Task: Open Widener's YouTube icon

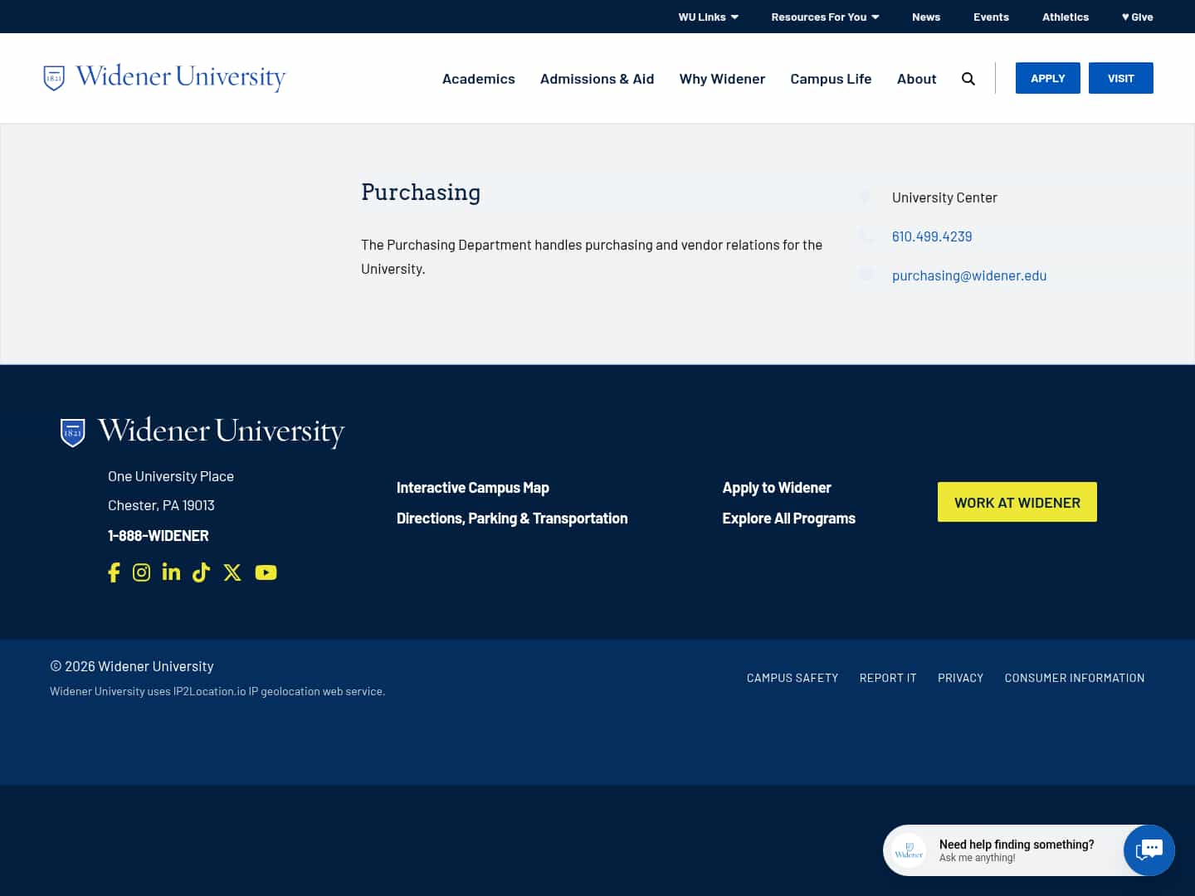Action: click(266, 572)
